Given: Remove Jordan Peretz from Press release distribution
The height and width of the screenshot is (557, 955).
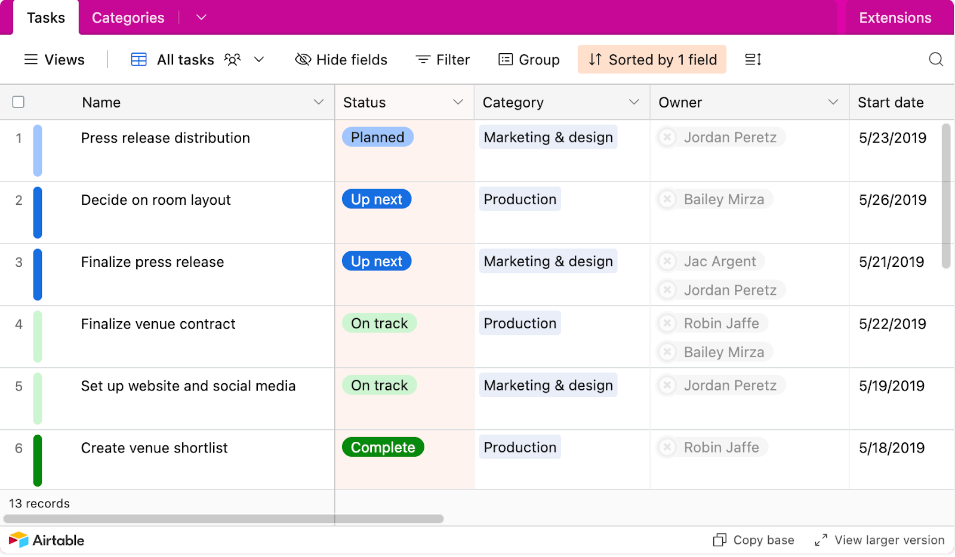Looking at the screenshot, I should [667, 137].
